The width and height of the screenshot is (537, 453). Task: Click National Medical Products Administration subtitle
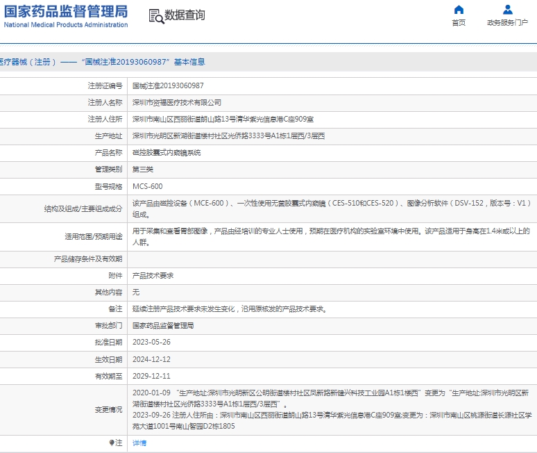click(66, 25)
